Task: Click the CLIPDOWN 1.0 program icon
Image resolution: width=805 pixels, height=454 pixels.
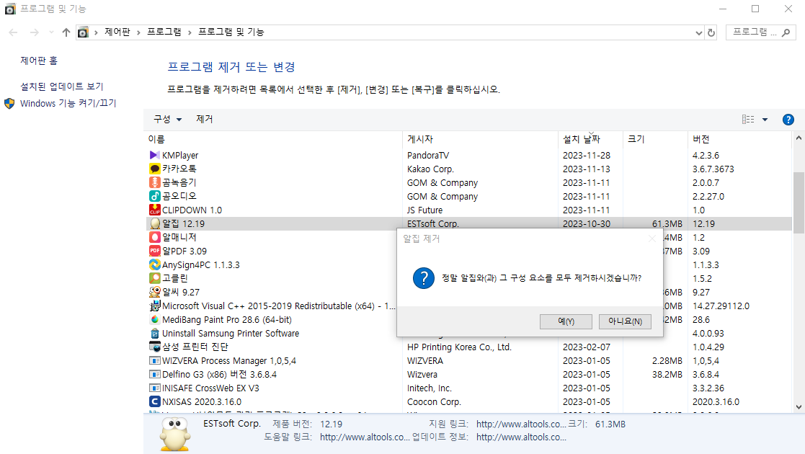Action: coord(155,210)
